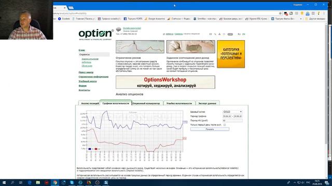Viewport: 332px width, 186px height.
Task: Open the base asset GOLD dropdown
Action: coord(232,112)
